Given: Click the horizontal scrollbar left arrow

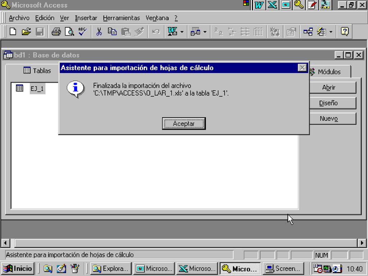Looking at the screenshot, I should 6,243.
